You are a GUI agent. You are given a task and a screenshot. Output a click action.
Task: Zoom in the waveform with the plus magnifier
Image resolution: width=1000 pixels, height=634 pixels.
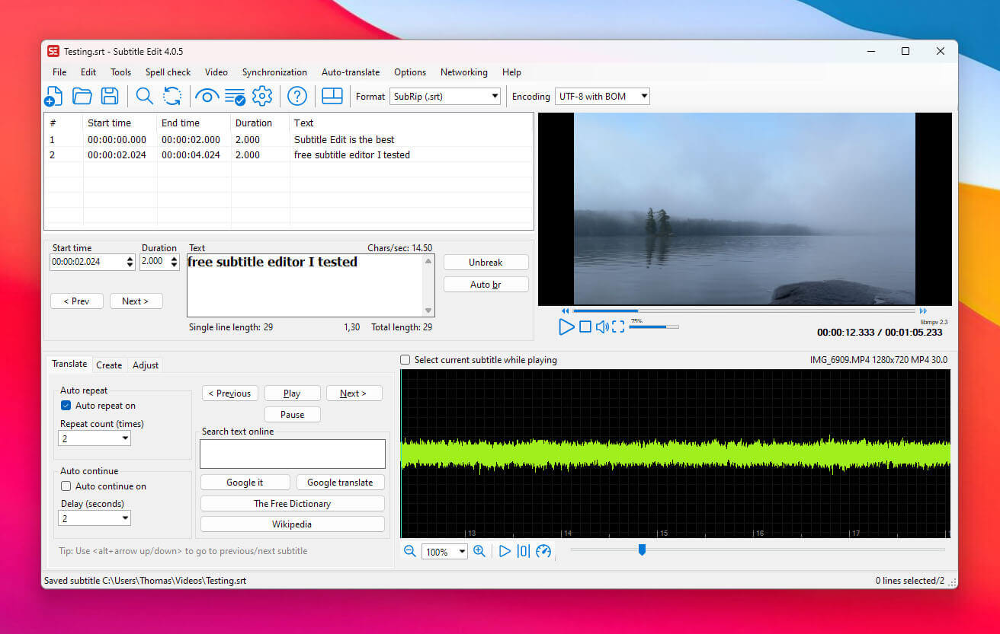[479, 551]
